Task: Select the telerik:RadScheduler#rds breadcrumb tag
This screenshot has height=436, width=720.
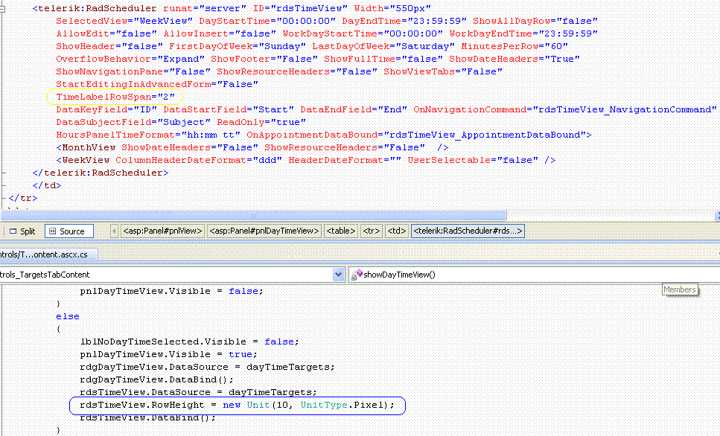Action: point(468,231)
